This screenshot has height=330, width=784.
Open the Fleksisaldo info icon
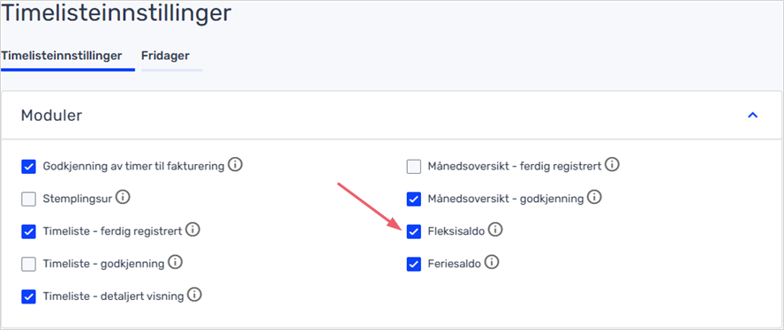[x=495, y=229]
